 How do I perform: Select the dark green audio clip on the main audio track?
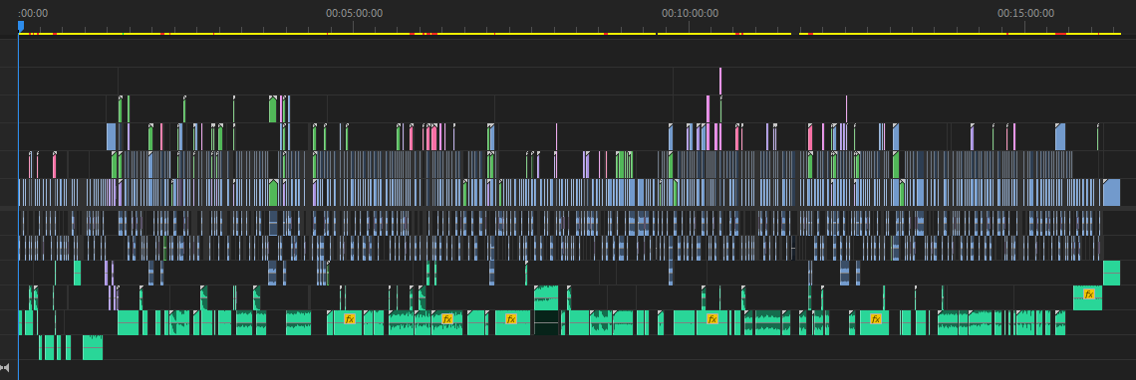[546, 323]
